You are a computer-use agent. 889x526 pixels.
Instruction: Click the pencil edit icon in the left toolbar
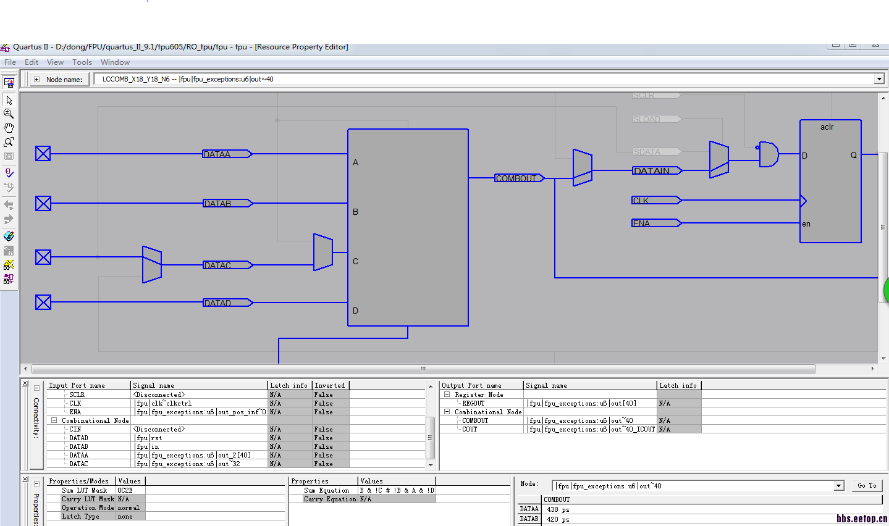coord(9,236)
